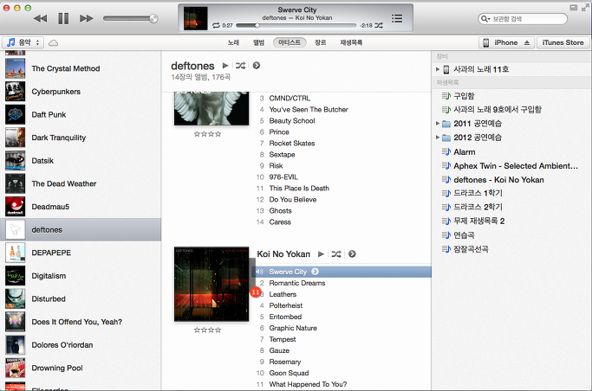Select the 아티스트 tab
The image size is (592, 391).
pyautogui.click(x=289, y=42)
